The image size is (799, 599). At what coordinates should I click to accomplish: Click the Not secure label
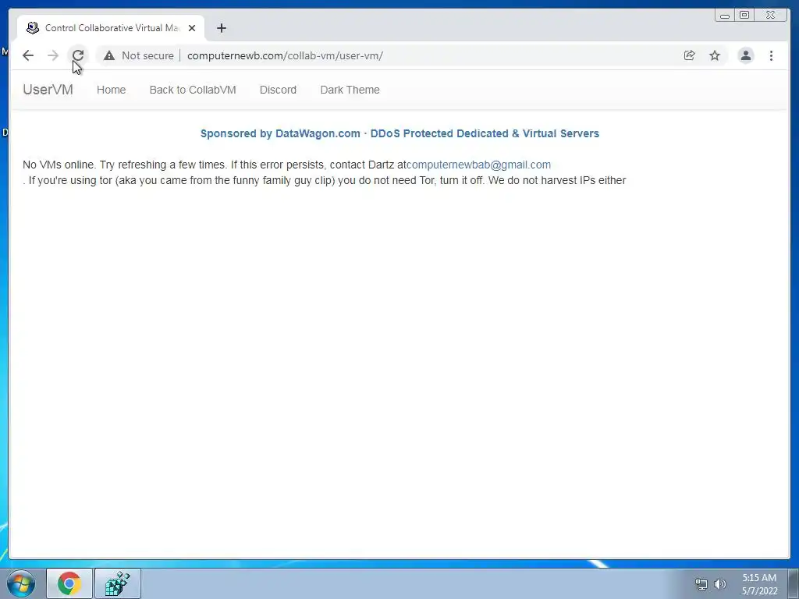pyautogui.click(x=147, y=55)
